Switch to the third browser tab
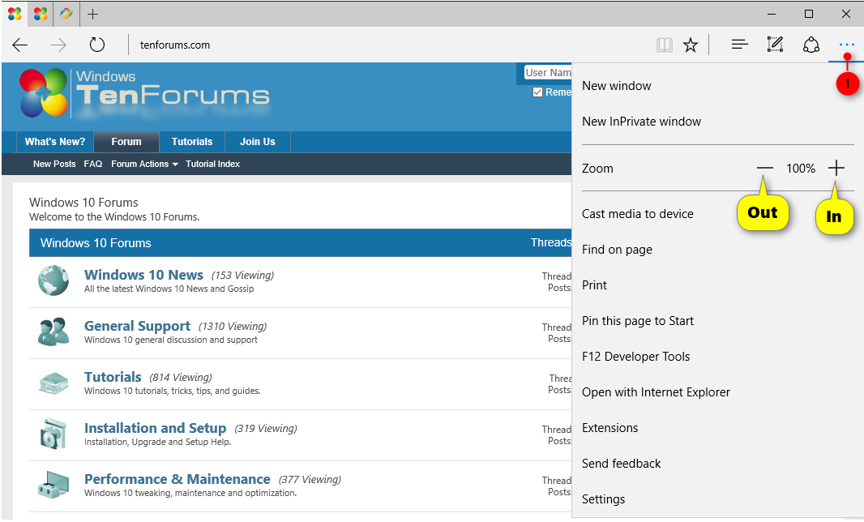The height and width of the screenshot is (522, 864). coord(66,13)
